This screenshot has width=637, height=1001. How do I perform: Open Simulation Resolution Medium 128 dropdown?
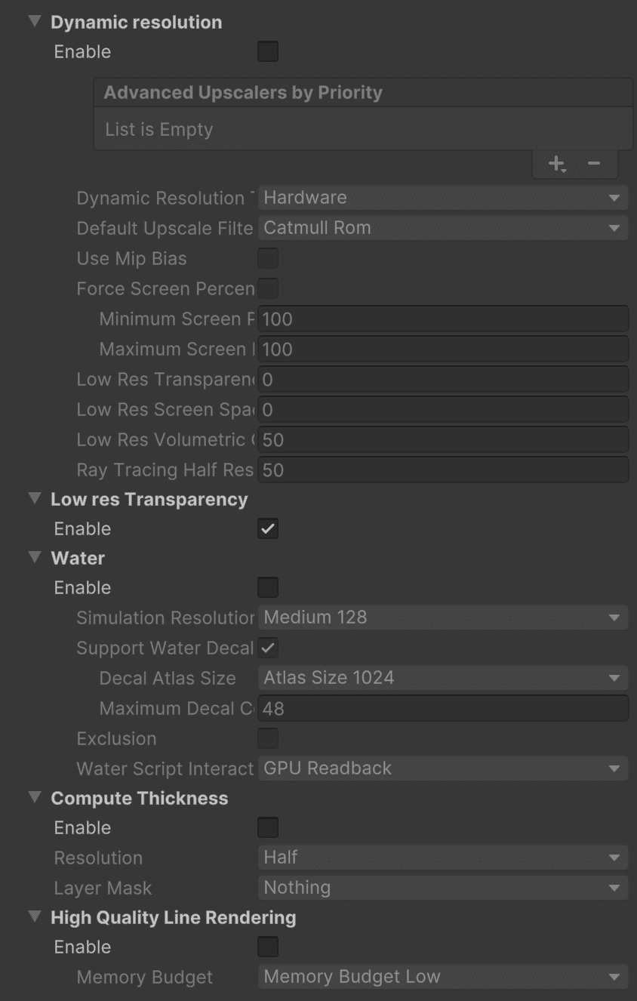443,618
